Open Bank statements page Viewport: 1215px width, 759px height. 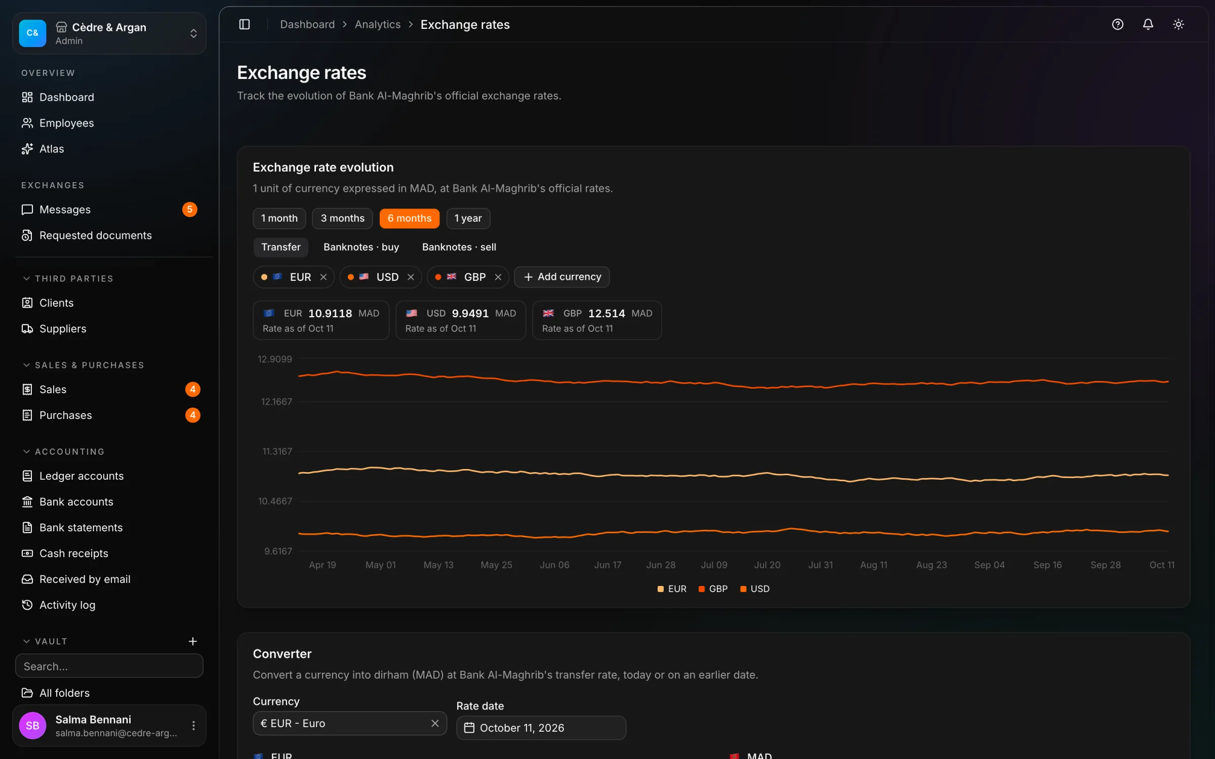[109, 527]
